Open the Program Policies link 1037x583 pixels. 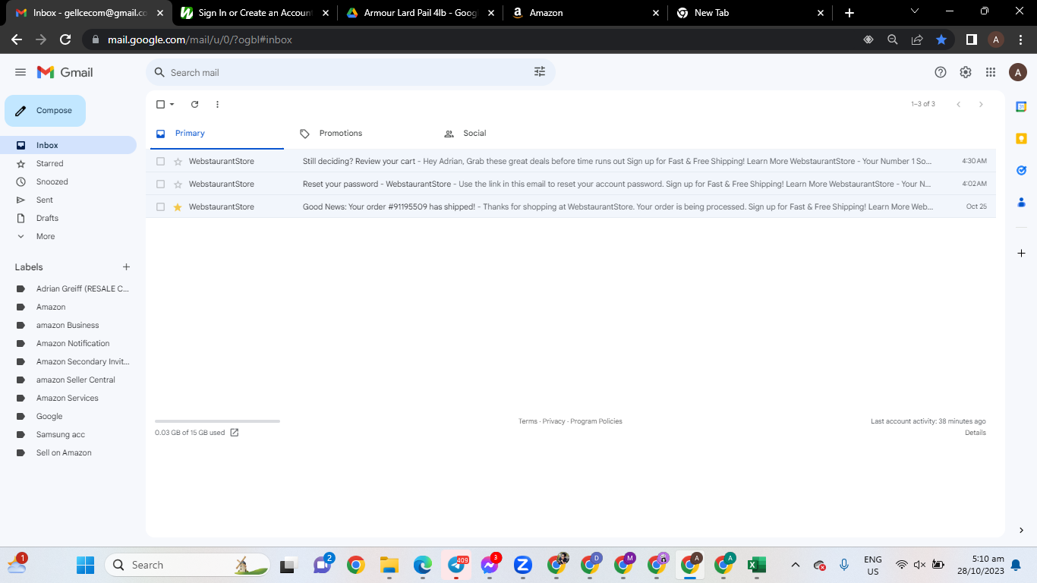(x=596, y=421)
